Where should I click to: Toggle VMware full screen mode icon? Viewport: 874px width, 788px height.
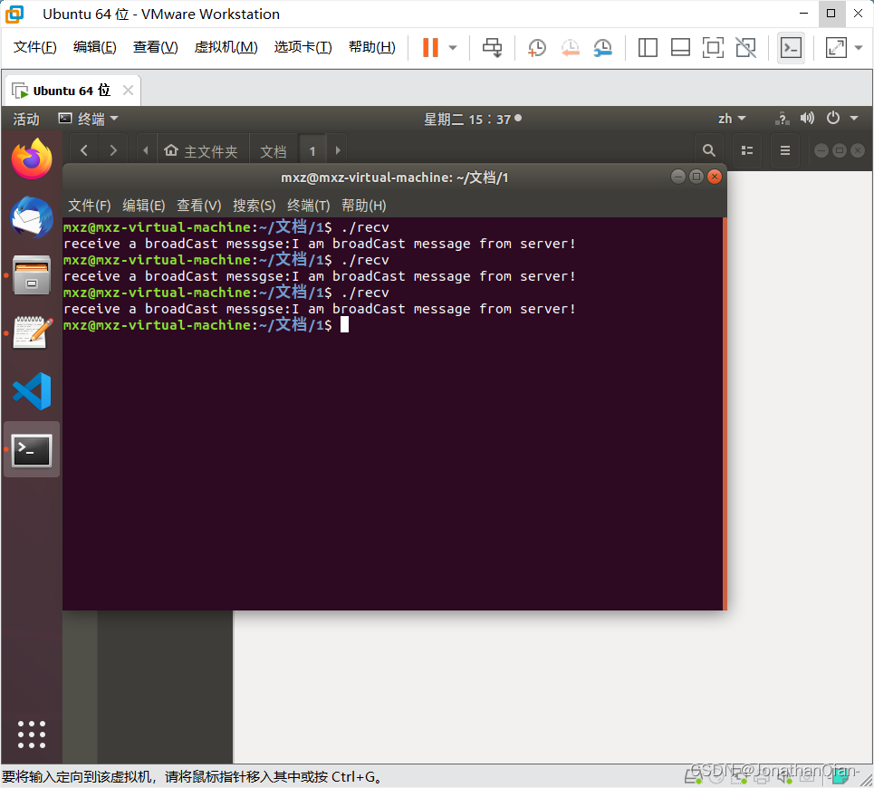tap(713, 47)
